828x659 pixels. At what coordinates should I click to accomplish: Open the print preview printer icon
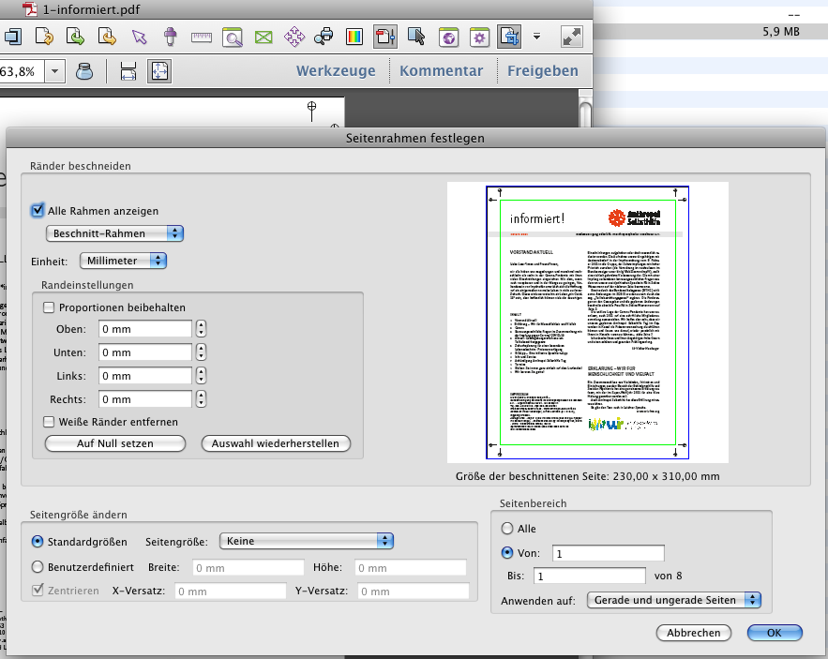(324, 36)
